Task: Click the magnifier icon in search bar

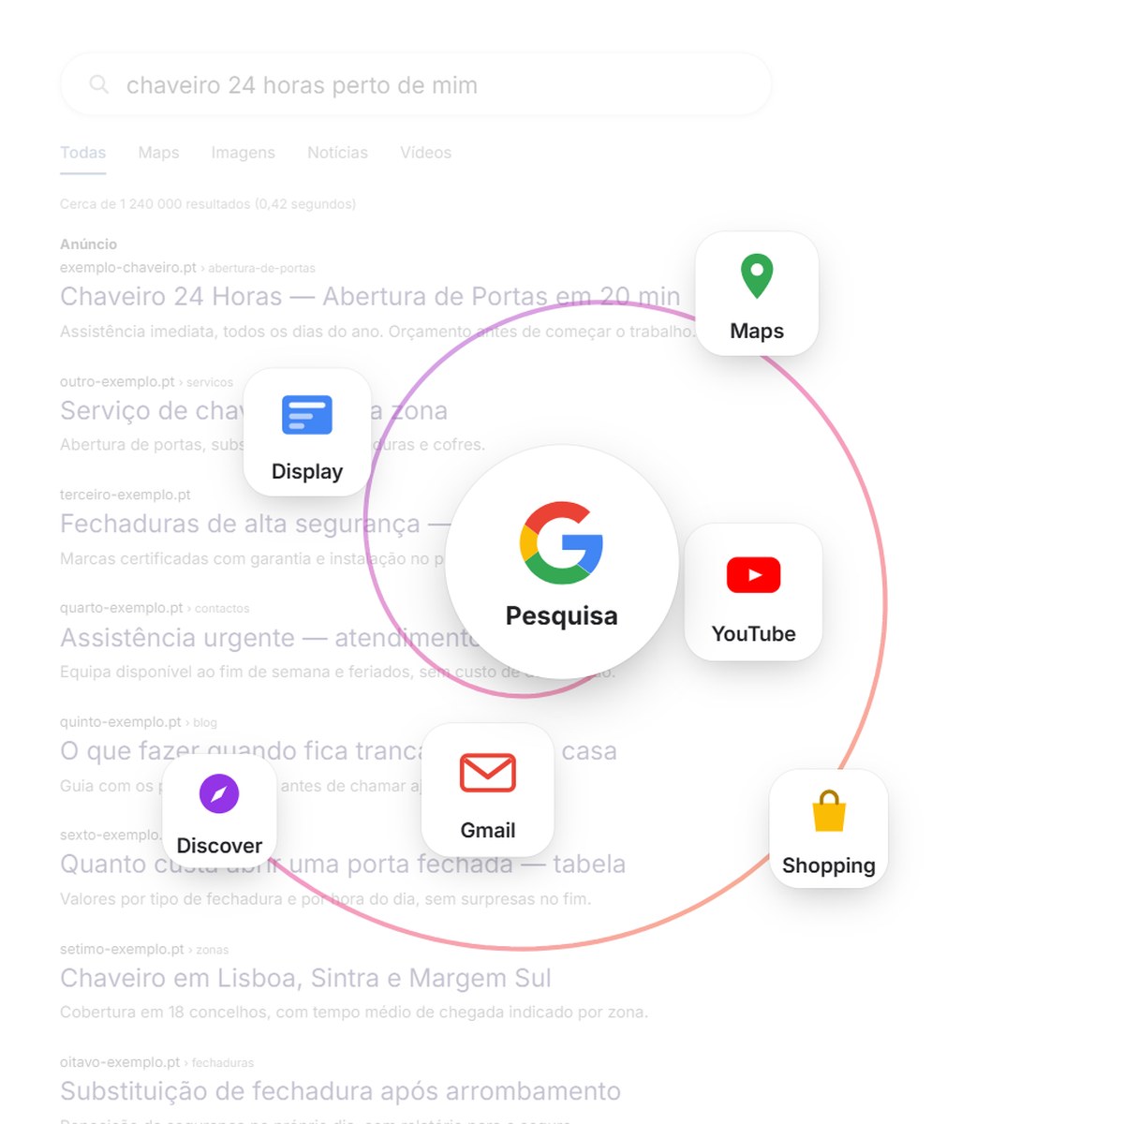Action: point(98,85)
